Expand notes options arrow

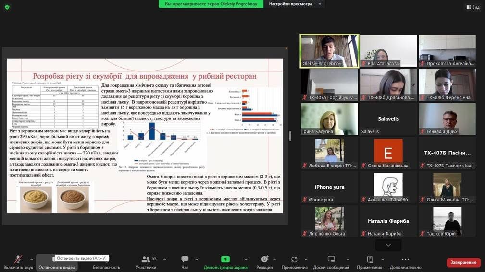pyautogui.click(x=383, y=260)
